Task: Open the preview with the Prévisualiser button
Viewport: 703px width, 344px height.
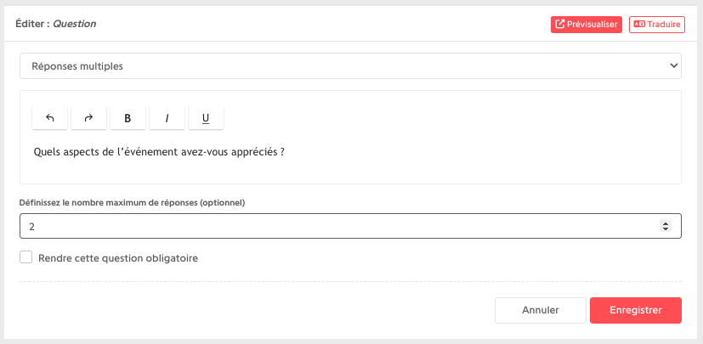Action: tap(587, 24)
